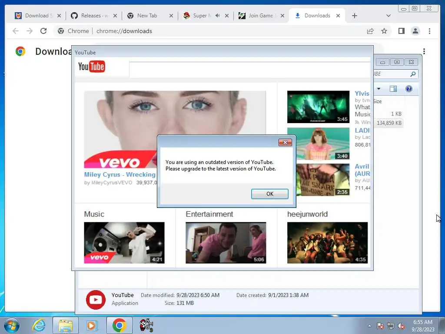Switch to Chrome on the taskbar
Image resolution: width=445 pixels, height=334 pixels.
click(x=119, y=325)
